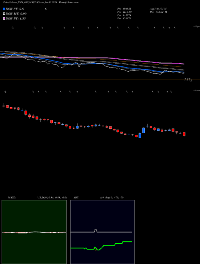
Task: Select the 'DOW PT: 1.33' legend label
Action: pyautogui.click(x=16, y=18)
